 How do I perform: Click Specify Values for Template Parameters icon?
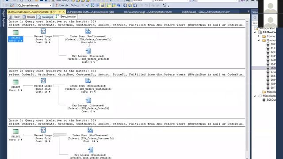[x=164, y=5]
